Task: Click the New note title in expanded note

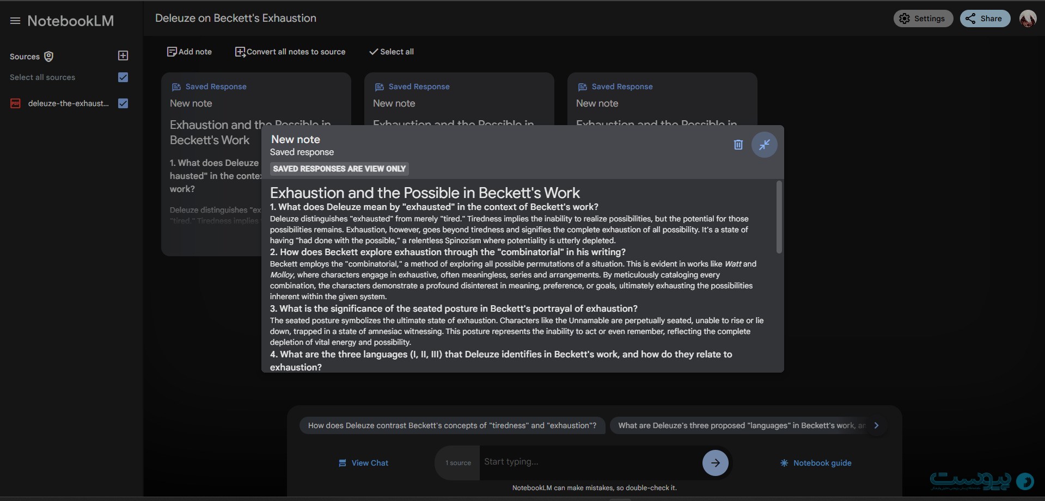Action: (x=296, y=139)
